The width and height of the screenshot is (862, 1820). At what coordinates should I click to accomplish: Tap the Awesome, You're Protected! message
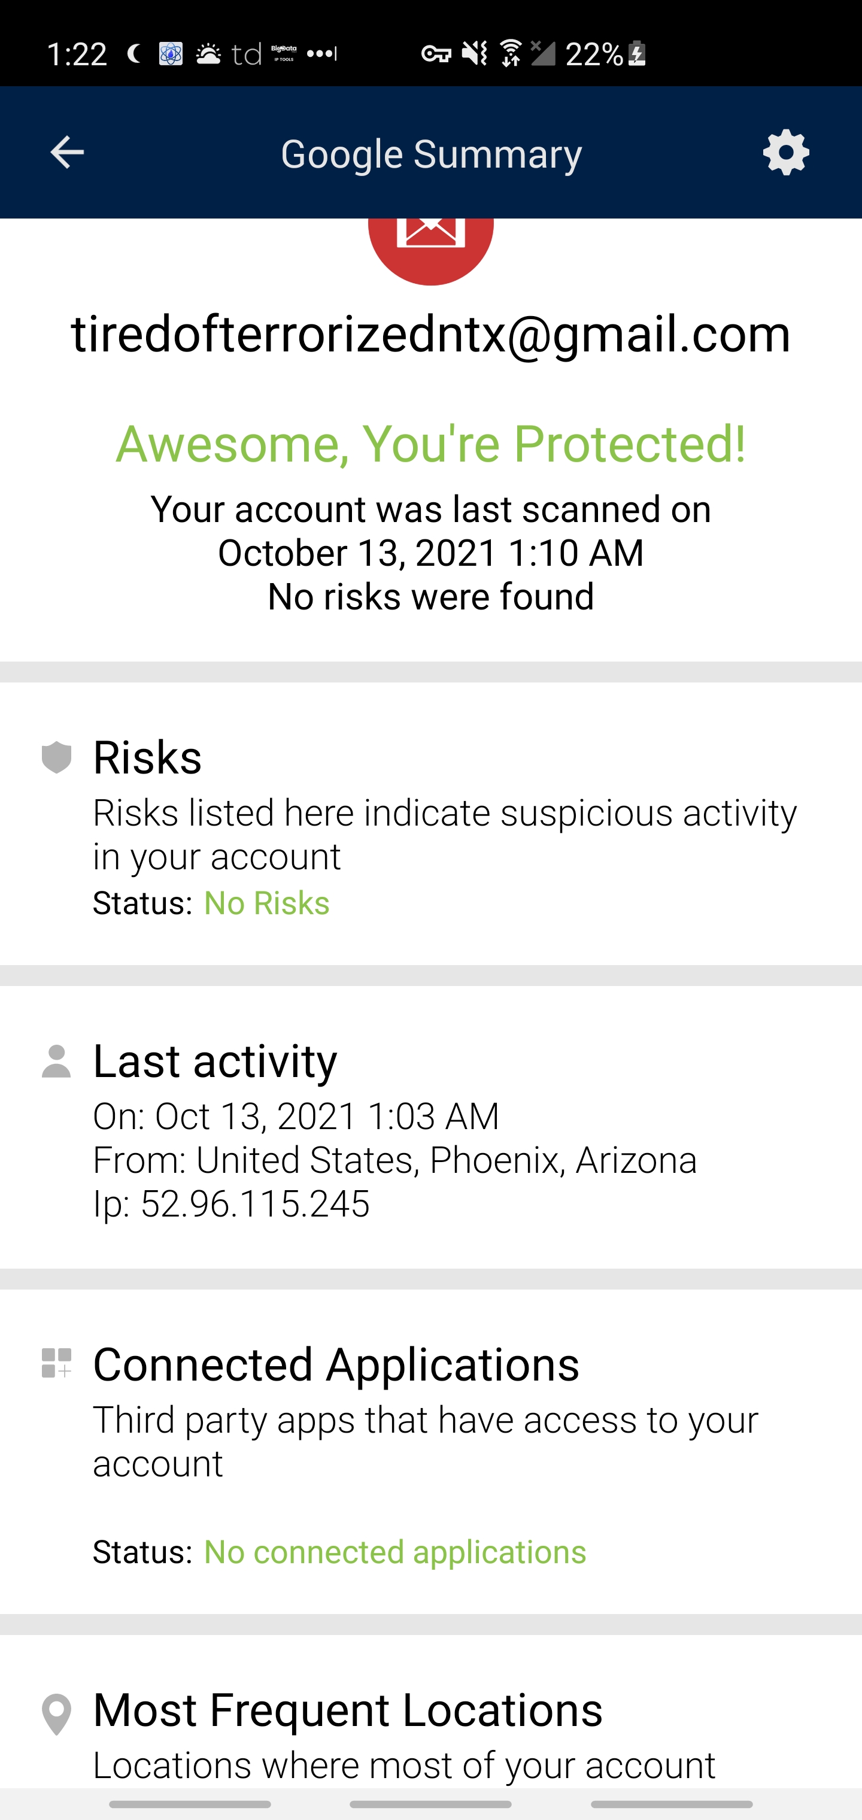[x=431, y=444]
